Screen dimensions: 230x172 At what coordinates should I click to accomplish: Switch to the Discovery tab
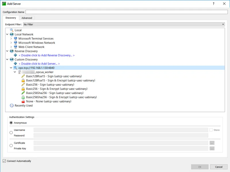pyautogui.click(x=11, y=18)
